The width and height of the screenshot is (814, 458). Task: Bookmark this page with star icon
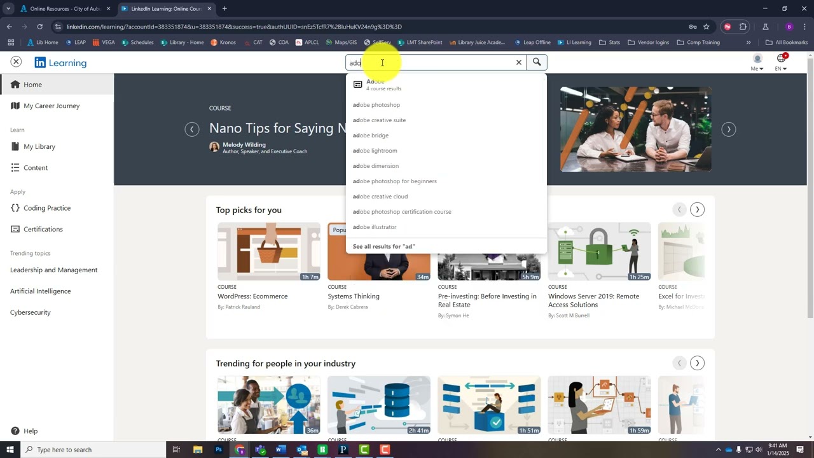[706, 27]
